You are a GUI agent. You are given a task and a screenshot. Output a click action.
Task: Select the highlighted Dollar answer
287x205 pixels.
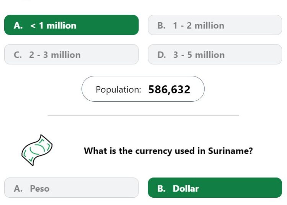point(215,188)
